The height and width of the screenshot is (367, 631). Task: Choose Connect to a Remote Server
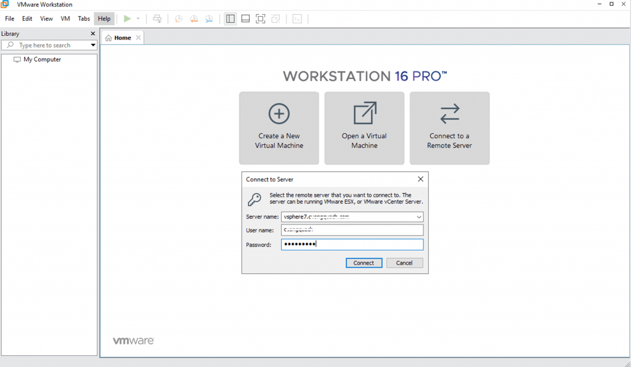coord(449,128)
